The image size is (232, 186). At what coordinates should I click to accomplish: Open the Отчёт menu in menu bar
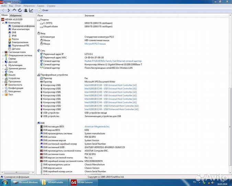click(x=18, y=6)
